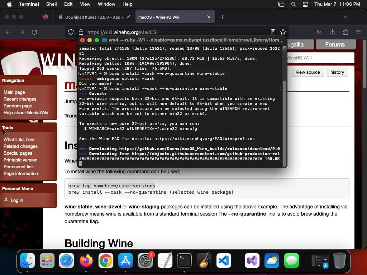Open Launchpad in the Dock
Image resolution: width=367 pixels, height=275 pixels.
(47, 261)
